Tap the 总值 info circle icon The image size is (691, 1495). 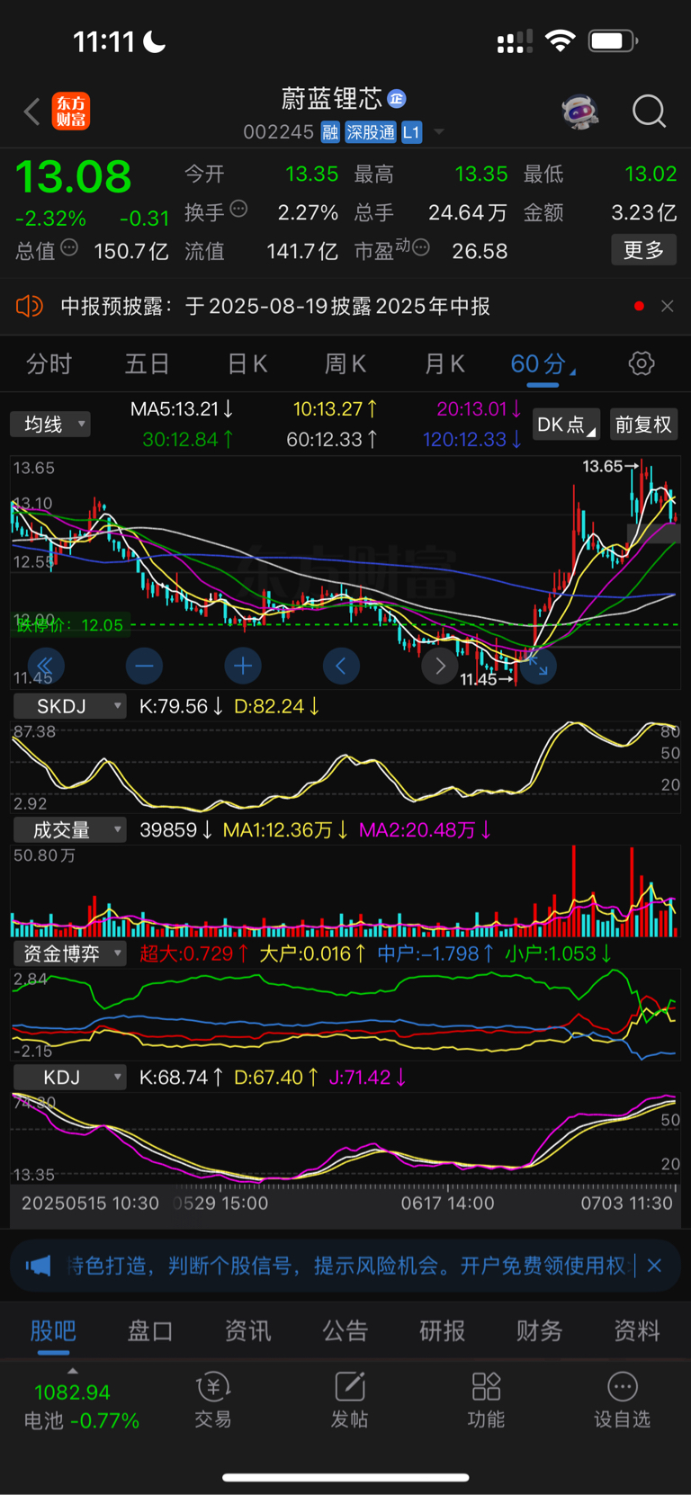(69, 248)
